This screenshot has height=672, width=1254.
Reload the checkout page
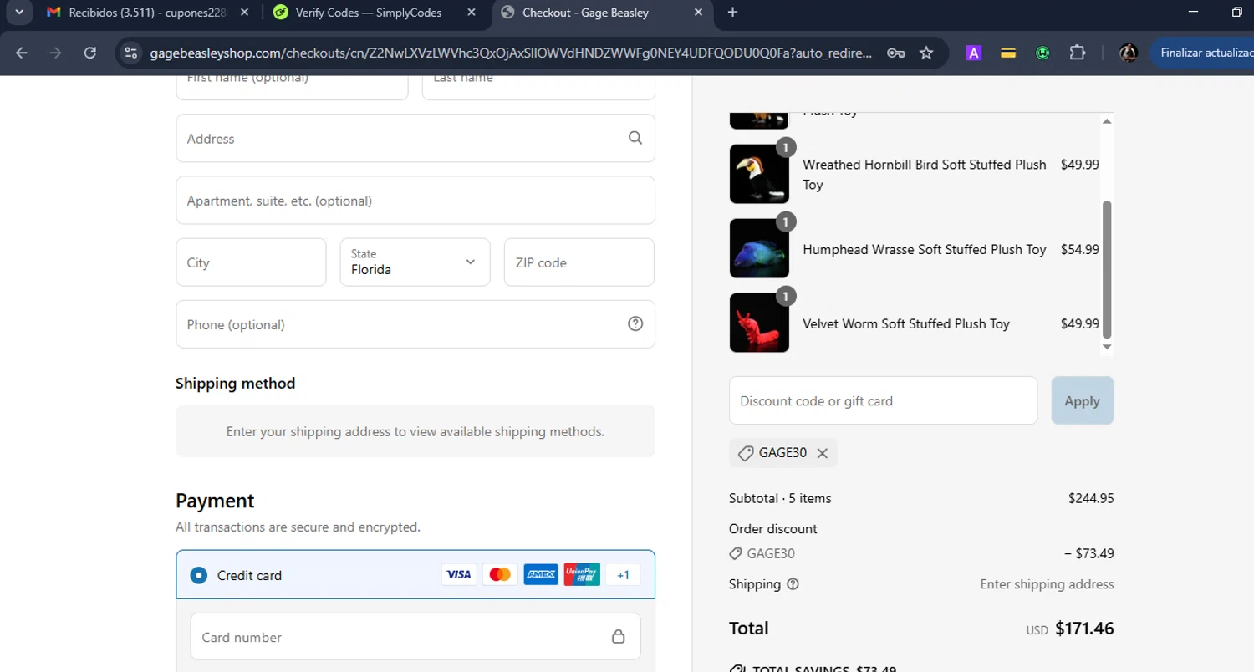pyautogui.click(x=90, y=53)
